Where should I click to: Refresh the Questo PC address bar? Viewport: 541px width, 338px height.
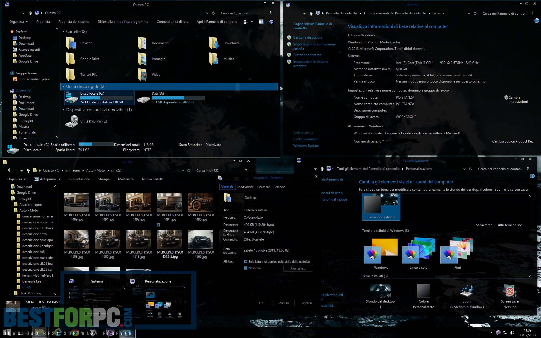point(213,13)
